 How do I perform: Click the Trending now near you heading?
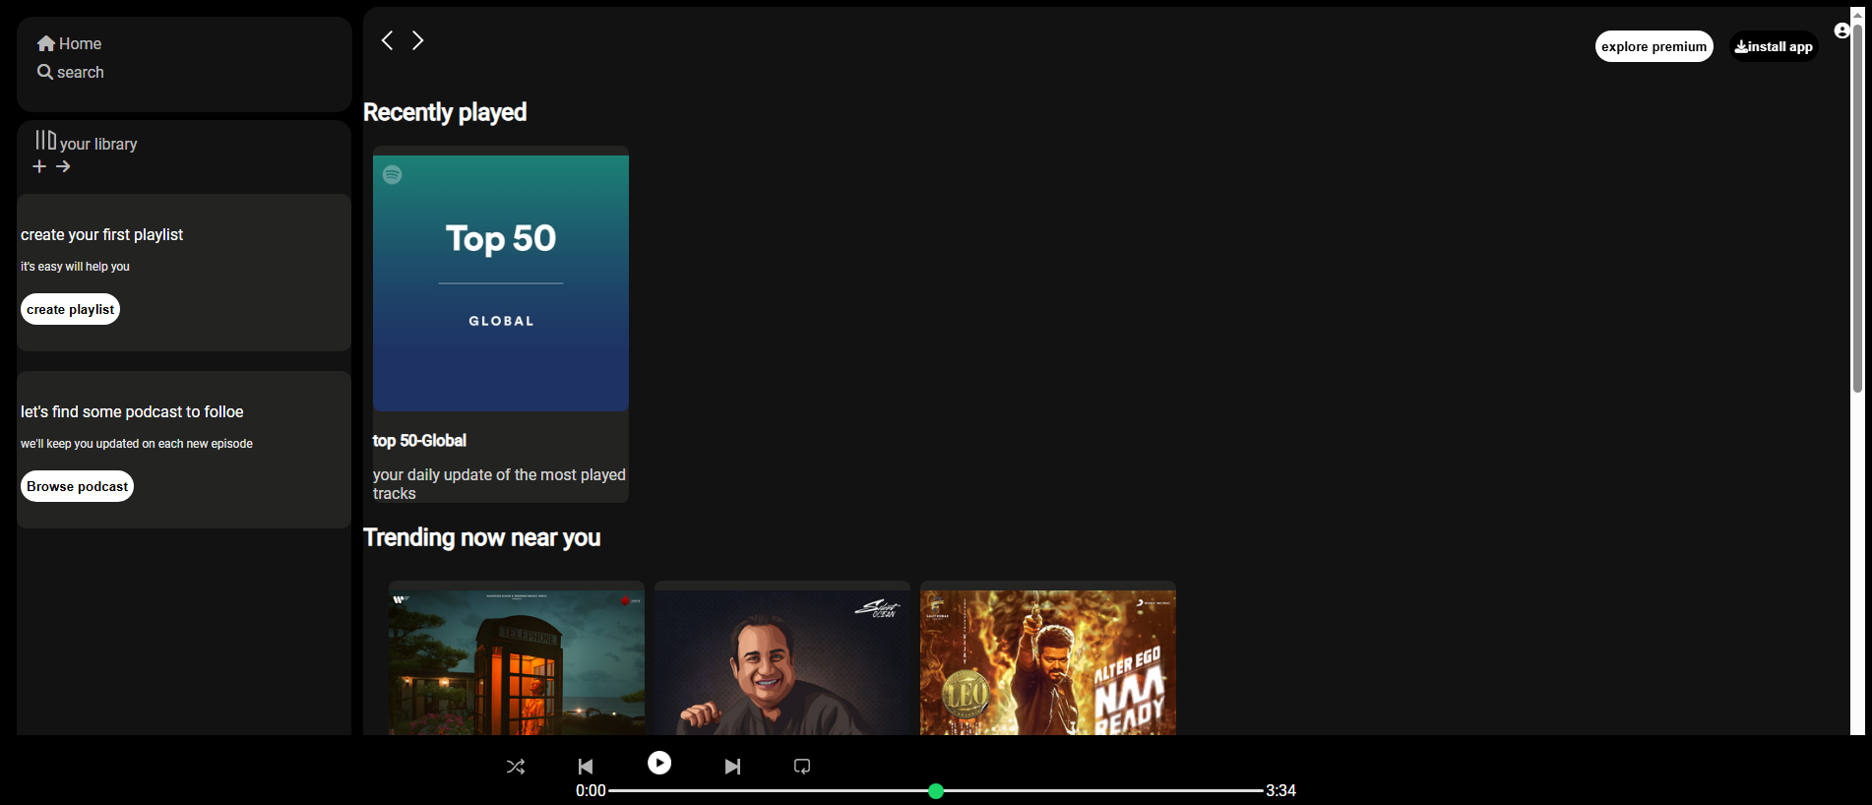(482, 537)
